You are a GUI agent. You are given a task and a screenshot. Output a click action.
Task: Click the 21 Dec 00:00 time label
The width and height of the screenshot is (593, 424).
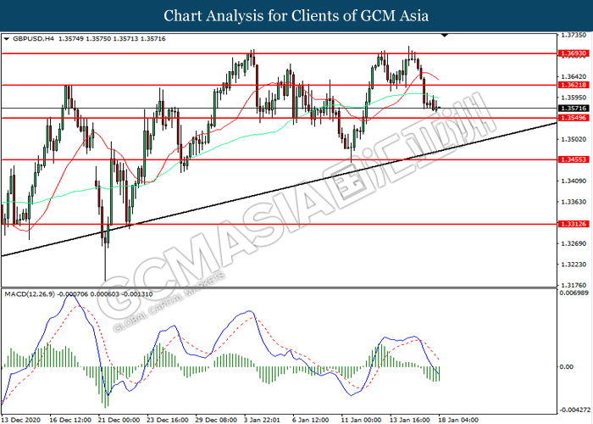(119, 420)
